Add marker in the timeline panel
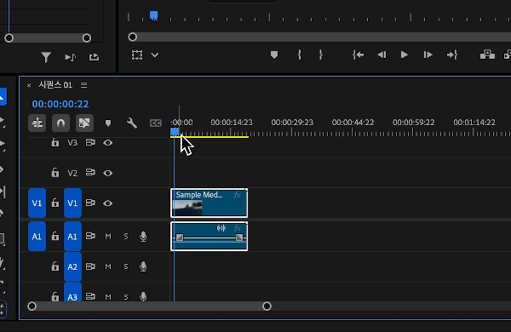Viewport: 511px width, 332px height. [x=108, y=123]
